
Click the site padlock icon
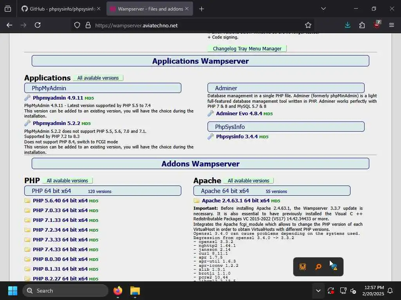(88, 25)
